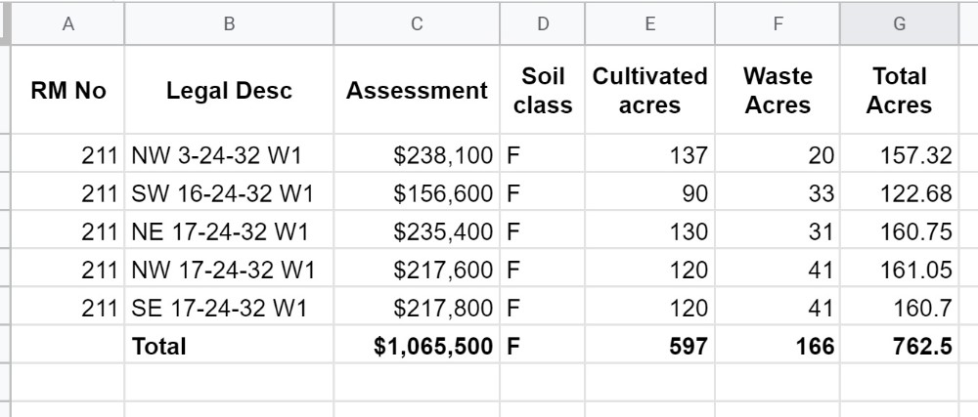
Task: Select column B header
Action: click(x=229, y=23)
